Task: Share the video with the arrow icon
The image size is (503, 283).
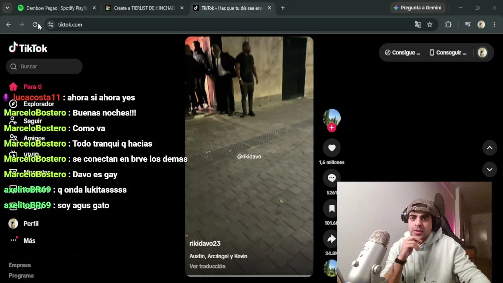Action: tap(332, 239)
